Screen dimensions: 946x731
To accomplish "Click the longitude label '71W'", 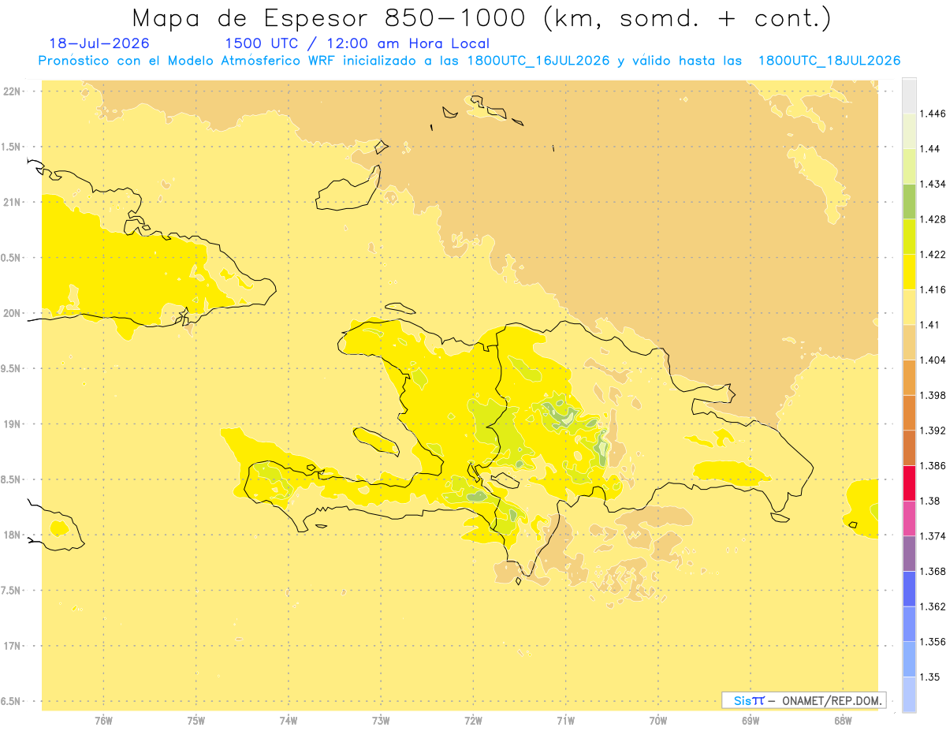I will point(565,721).
